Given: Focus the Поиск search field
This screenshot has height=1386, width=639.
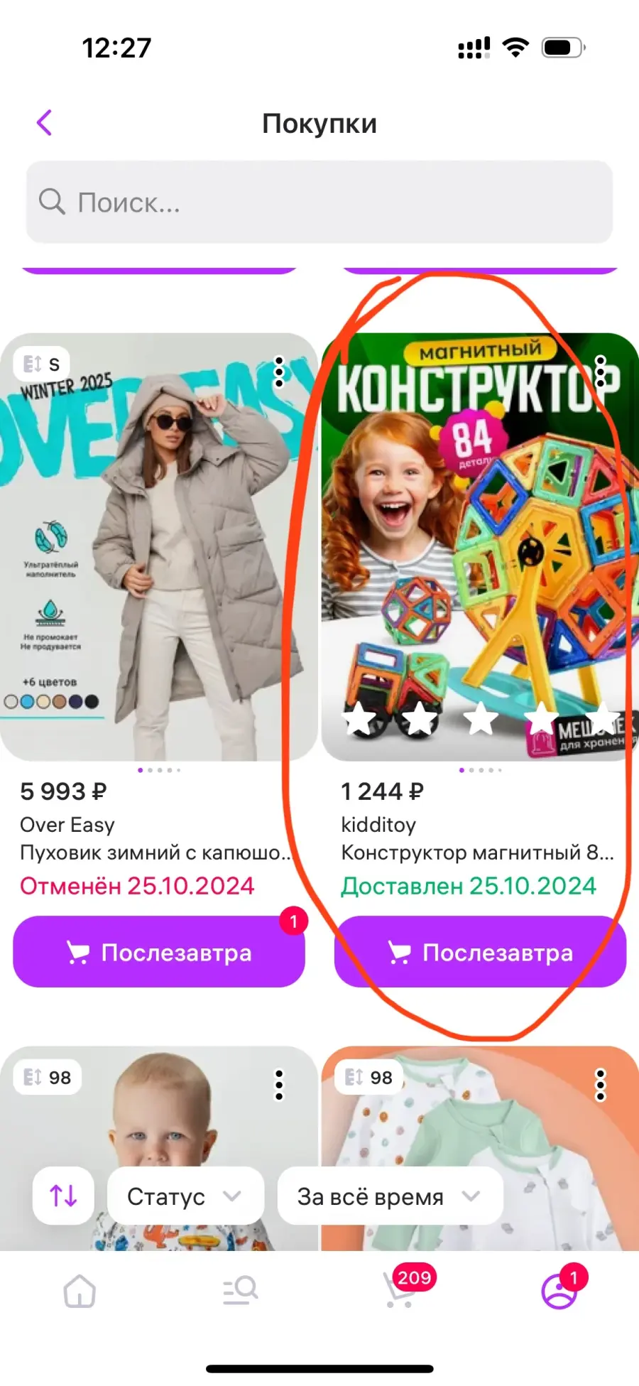Looking at the screenshot, I should tap(319, 202).
